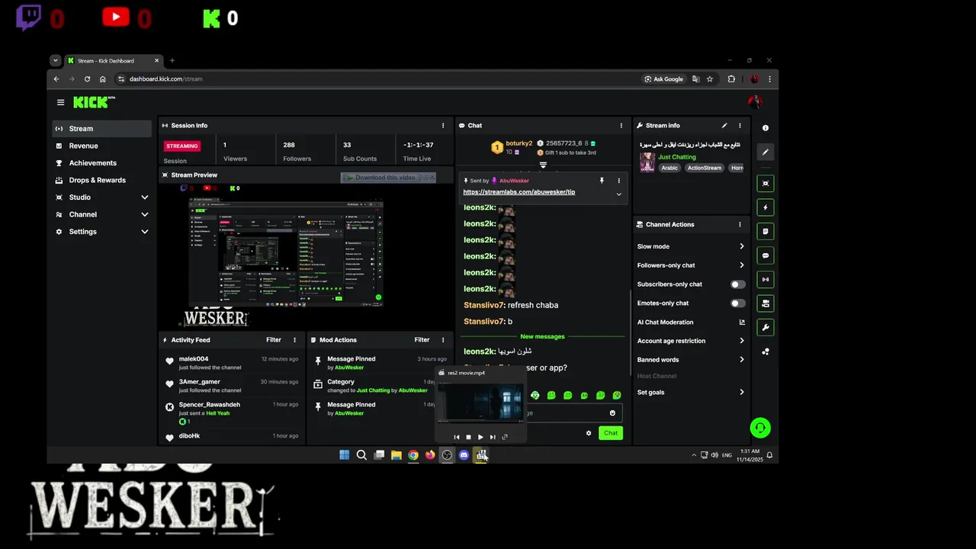Open Firefox from taskbar
The image size is (976, 549).
(x=430, y=455)
